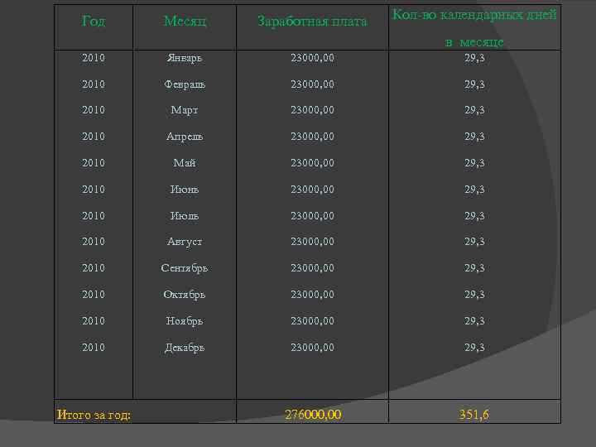Select the year 2010 in the Июнь row
Image resolution: width=596 pixels, height=447 pixels.
(x=94, y=190)
